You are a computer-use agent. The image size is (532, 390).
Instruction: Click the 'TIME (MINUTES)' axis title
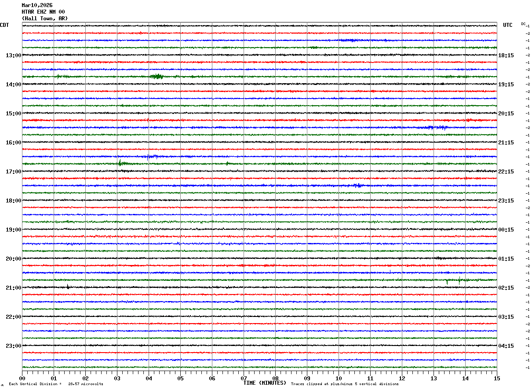coord(265,383)
